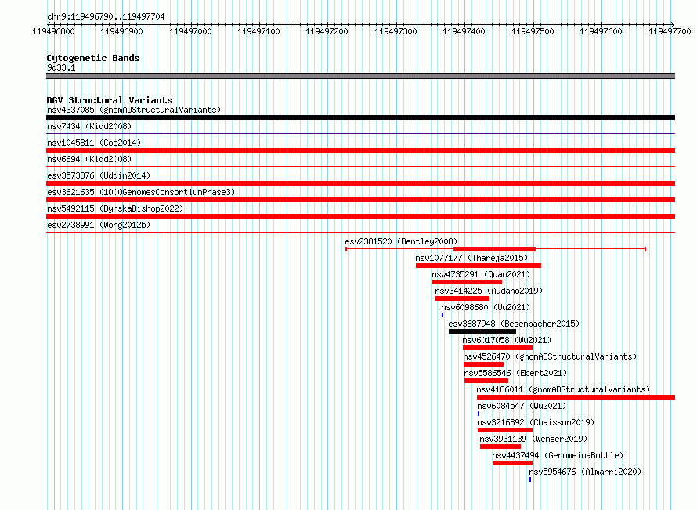Select nsv6098680 (Wu2021) label
The image size is (697, 510).
coord(486,307)
